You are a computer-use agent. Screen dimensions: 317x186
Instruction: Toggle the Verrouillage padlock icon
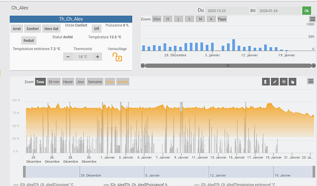pos(118,56)
